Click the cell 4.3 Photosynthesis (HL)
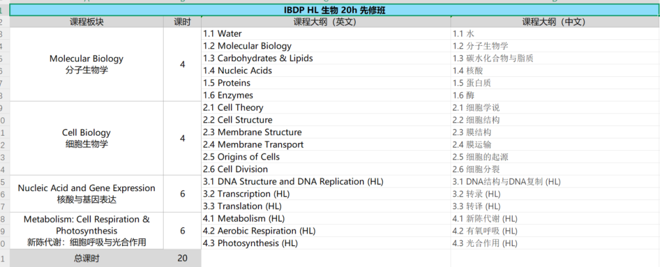 (326, 243)
